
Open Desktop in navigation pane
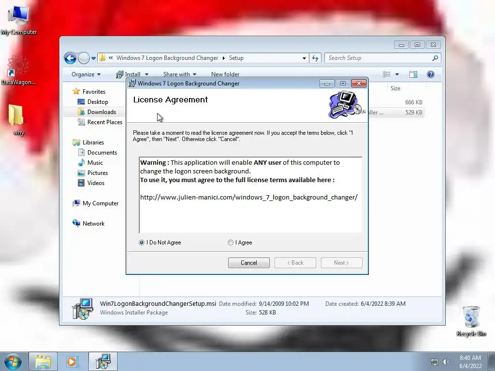(98, 102)
